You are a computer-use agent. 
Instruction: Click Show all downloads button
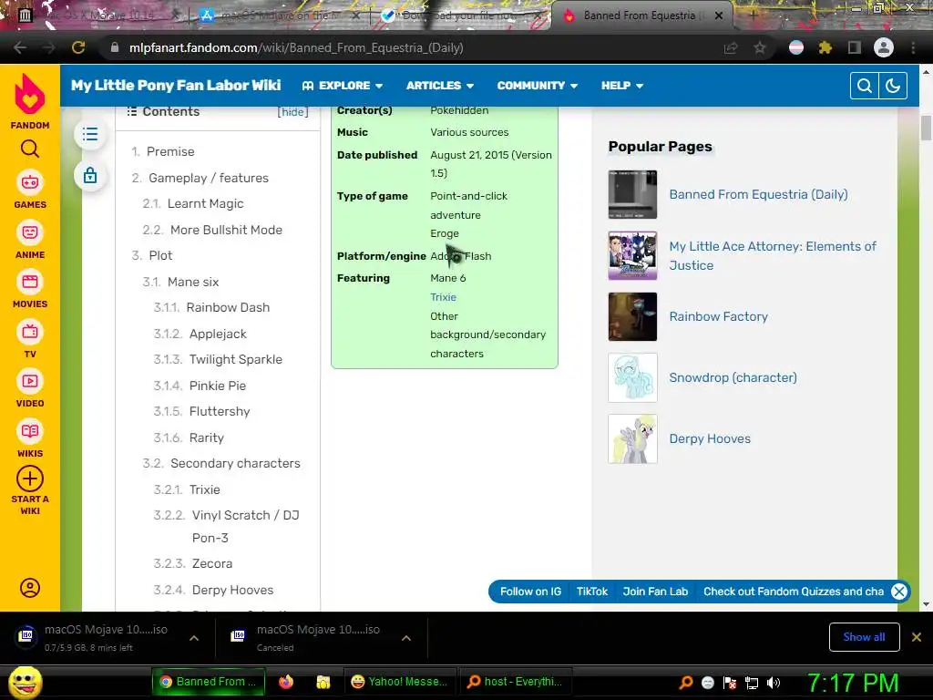(864, 637)
